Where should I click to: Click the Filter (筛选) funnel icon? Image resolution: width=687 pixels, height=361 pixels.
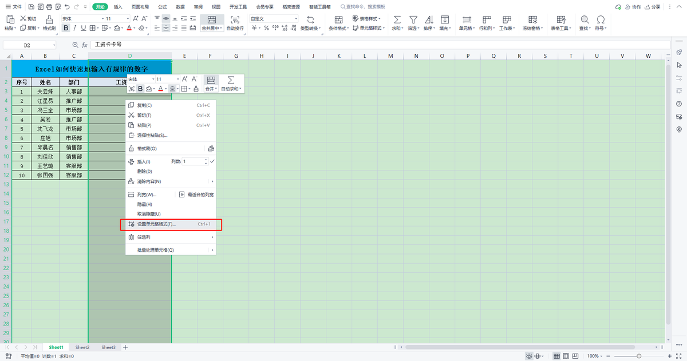click(413, 19)
